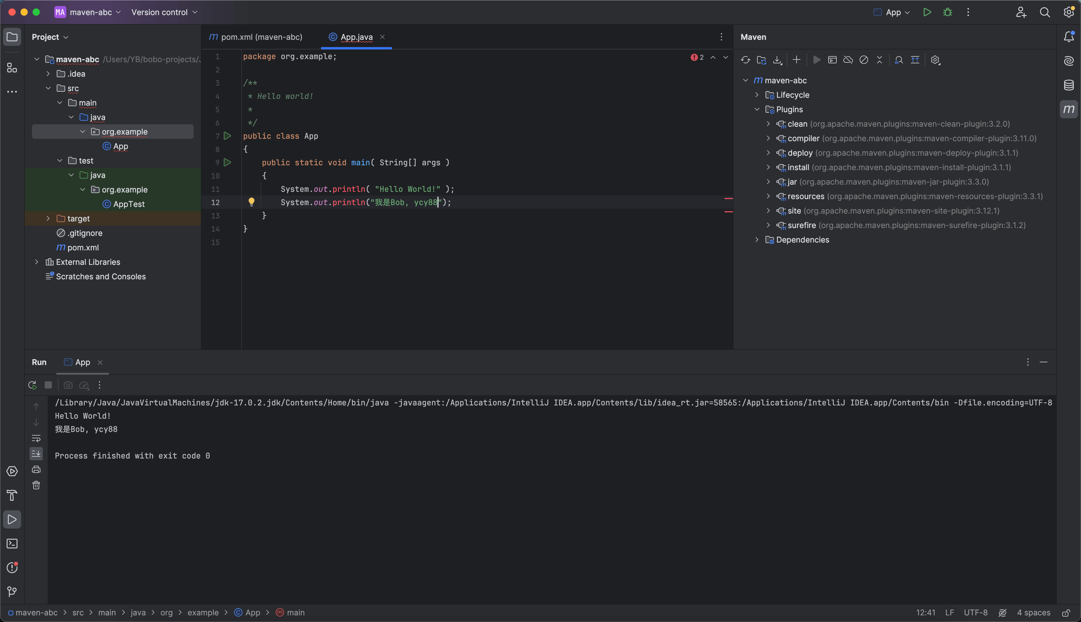Open Search Everywhere magnifier icon

(x=1045, y=12)
